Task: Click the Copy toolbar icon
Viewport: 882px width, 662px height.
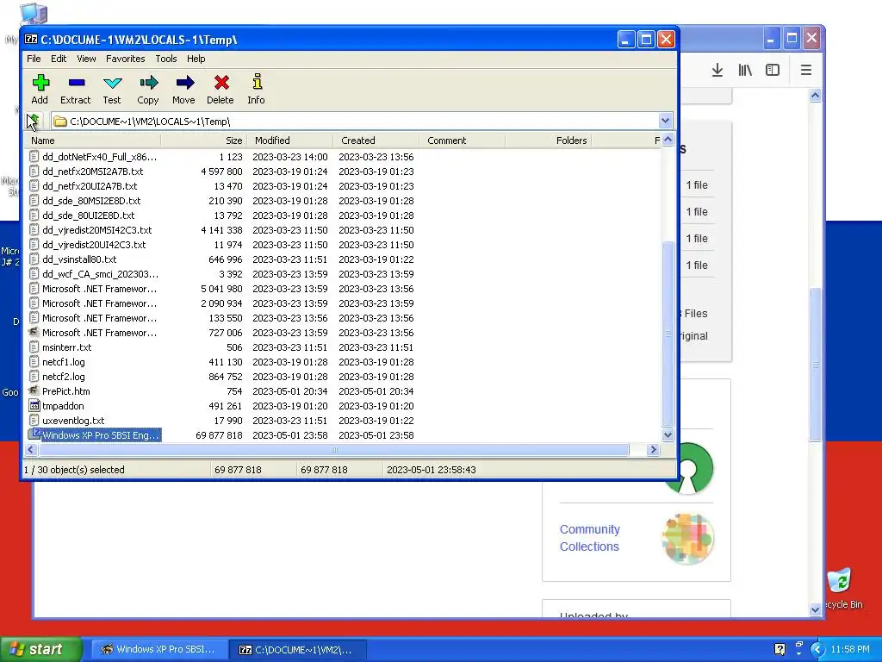Action: (x=148, y=84)
